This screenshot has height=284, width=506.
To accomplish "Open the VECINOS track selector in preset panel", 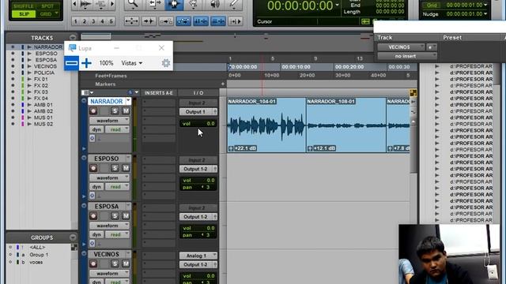I will pyautogui.click(x=401, y=47).
